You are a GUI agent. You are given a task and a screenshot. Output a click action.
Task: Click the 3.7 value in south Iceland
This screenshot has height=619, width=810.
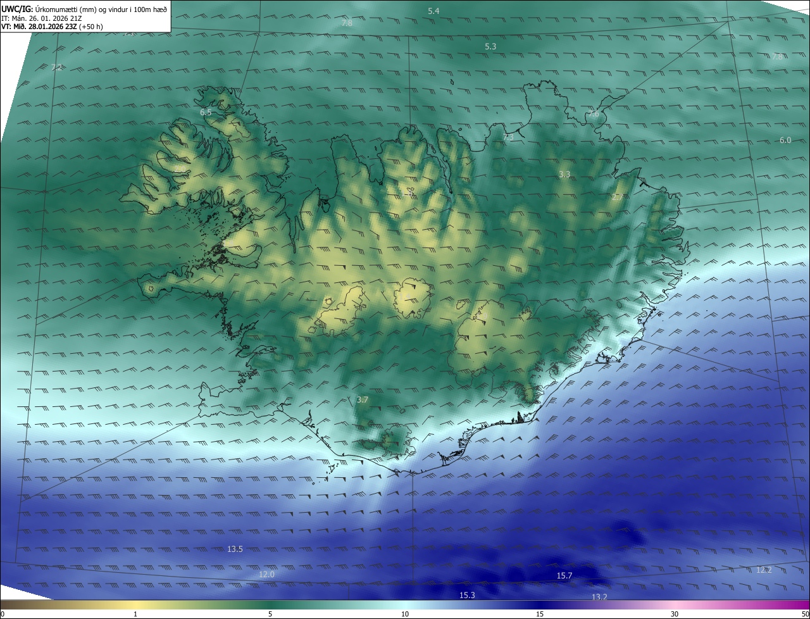[362, 400]
